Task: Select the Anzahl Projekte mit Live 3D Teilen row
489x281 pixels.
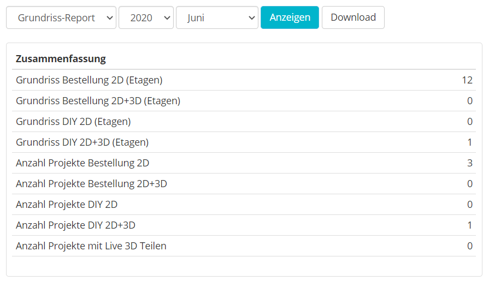Action: pyautogui.click(x=244, y=246)
